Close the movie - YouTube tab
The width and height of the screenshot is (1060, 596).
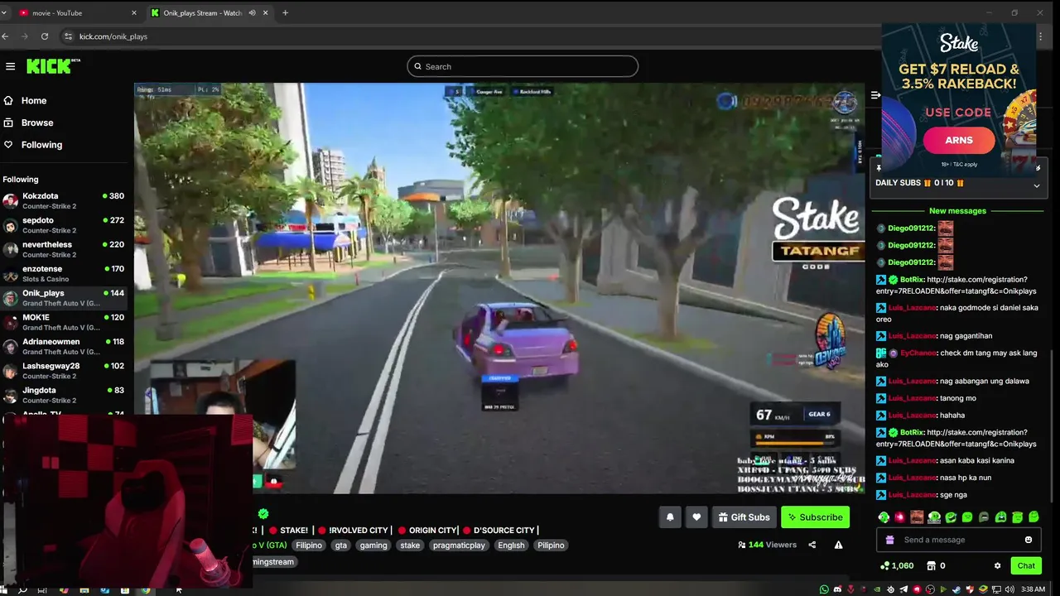pyautogui.click(x=133, y=12)
